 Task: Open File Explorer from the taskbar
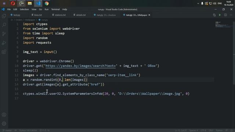(x=30, y=3)
